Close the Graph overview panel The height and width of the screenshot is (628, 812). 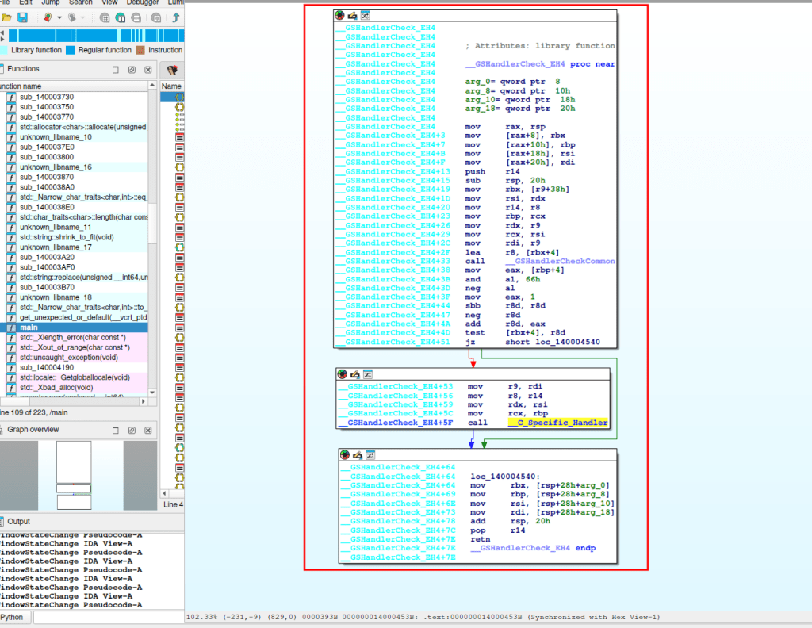(148, 430)
